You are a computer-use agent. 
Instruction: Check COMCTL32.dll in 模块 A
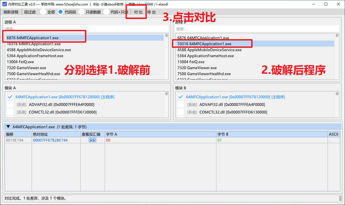[10, 112]
